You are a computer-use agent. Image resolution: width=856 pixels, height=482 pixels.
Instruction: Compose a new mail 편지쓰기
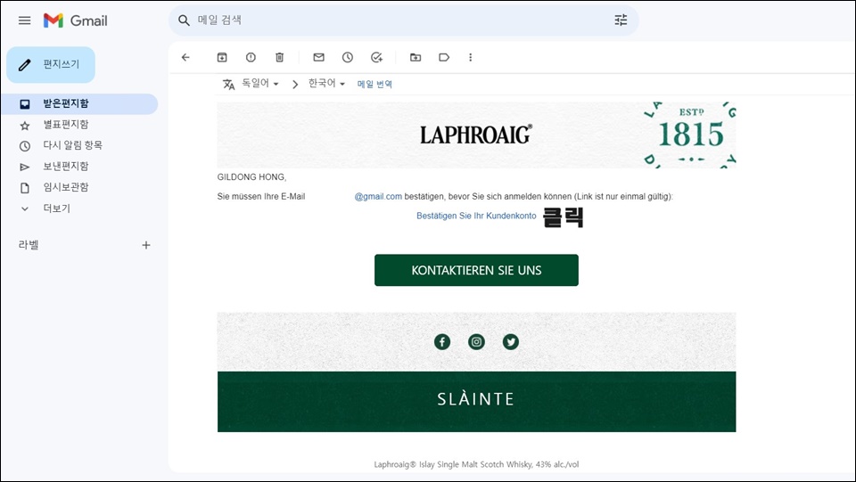tap(51, 65)
